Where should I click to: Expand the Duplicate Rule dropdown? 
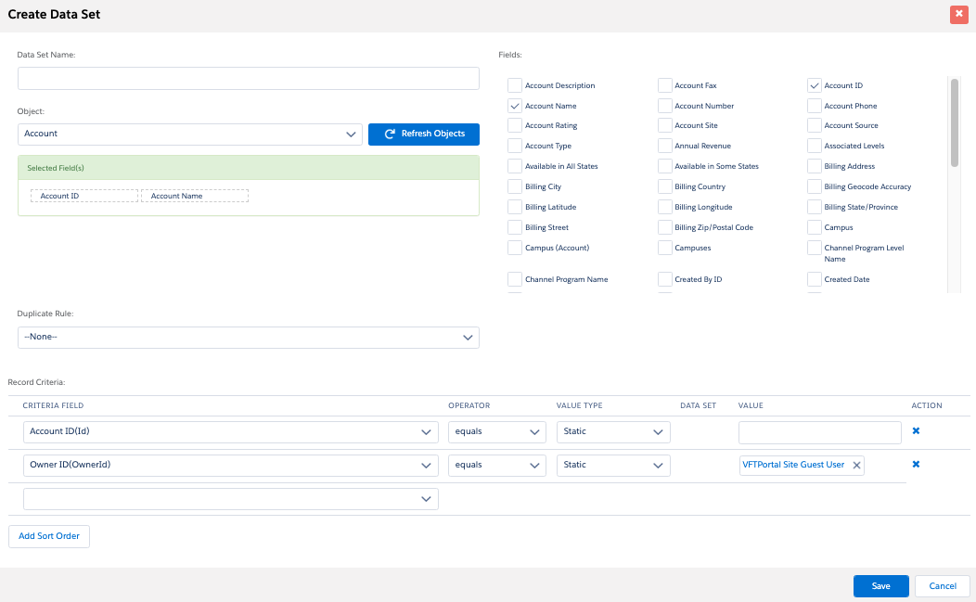tap(248, 338)
